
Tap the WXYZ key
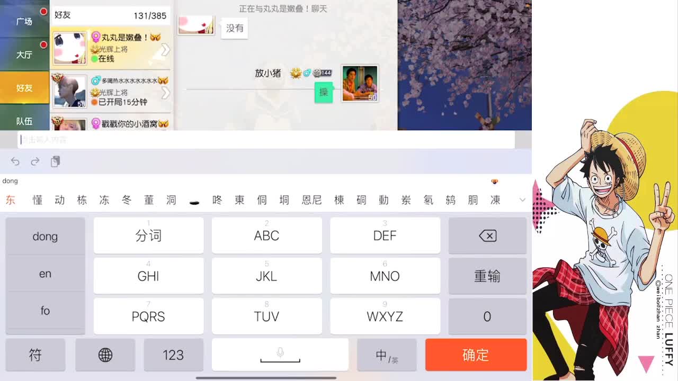coord(385,316)
